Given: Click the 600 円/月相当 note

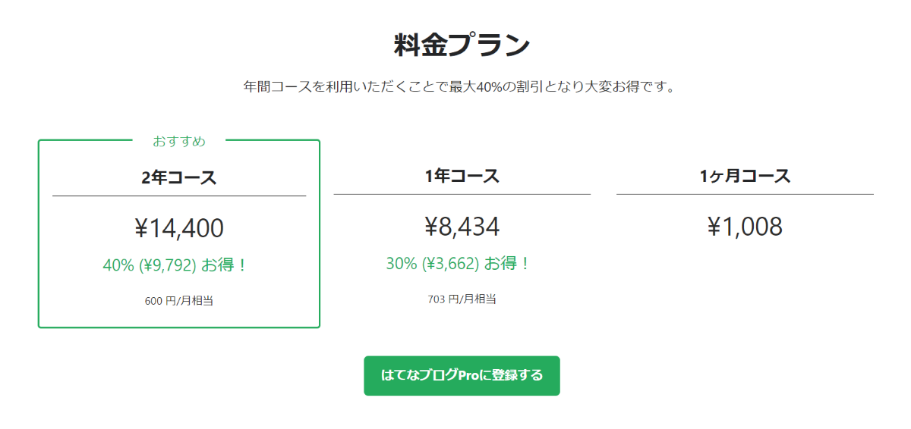Looking at the screenshot, I should coord(179,301).
